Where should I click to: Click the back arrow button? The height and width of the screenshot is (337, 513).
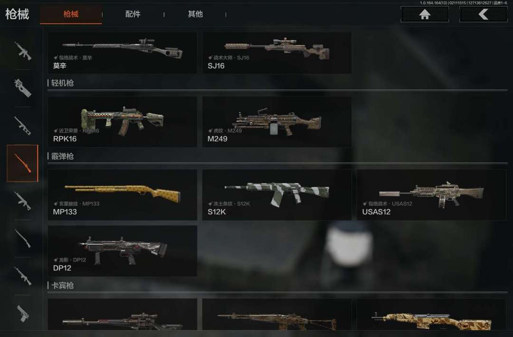pos(483,14)
